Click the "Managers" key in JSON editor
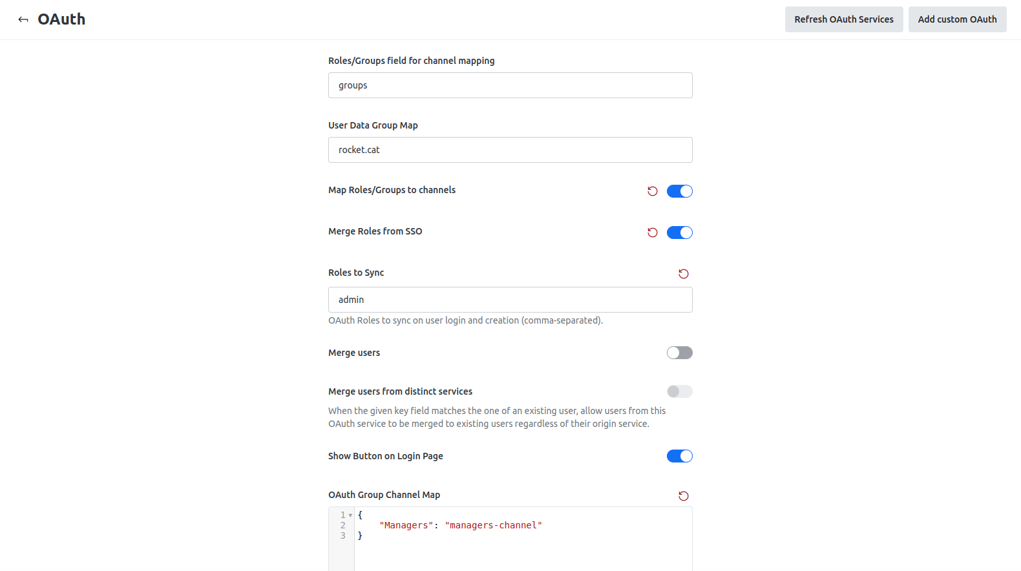 (406, 526)
